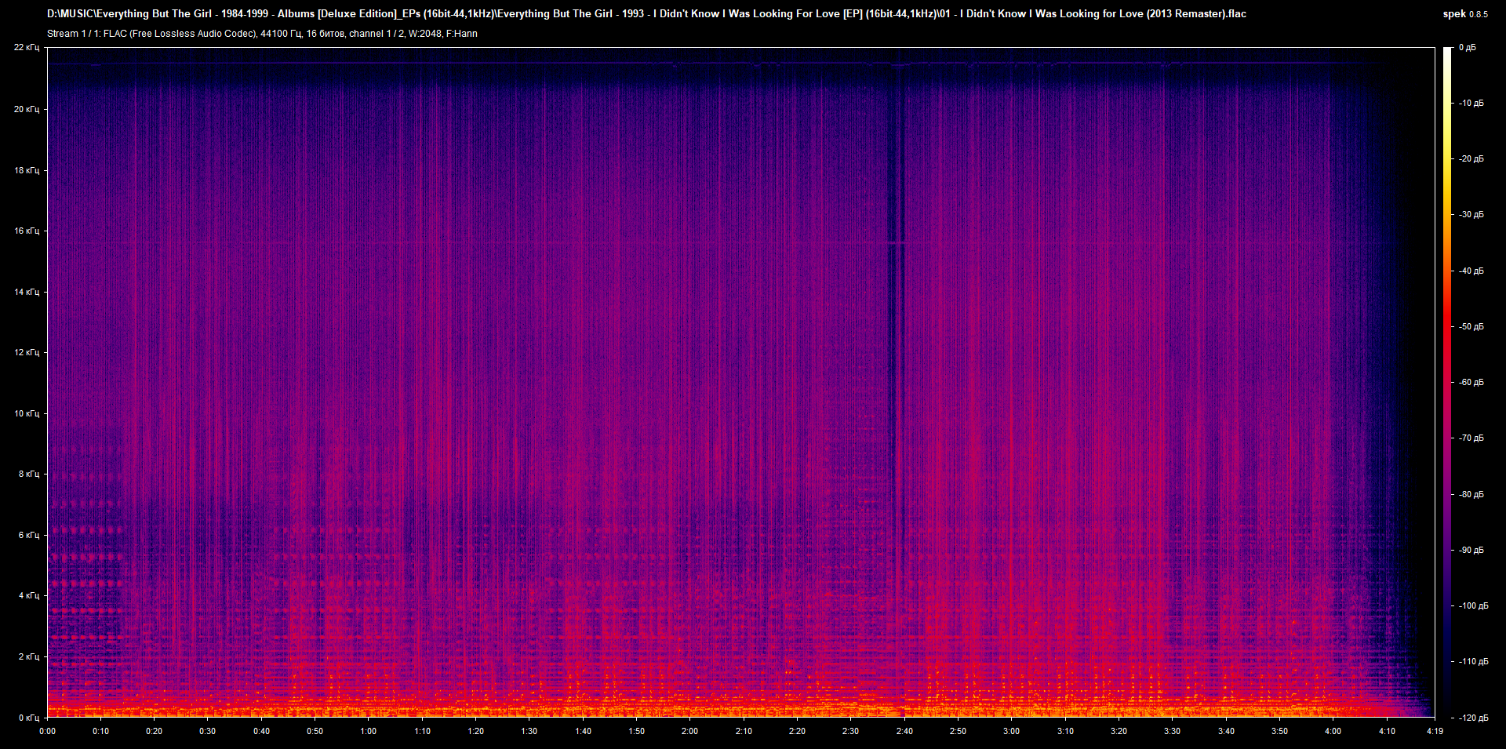This screenshot has height=749, width=1506.
Task: Click the '0 кГц' frequency axis label
Action: [x=29, y=718]
